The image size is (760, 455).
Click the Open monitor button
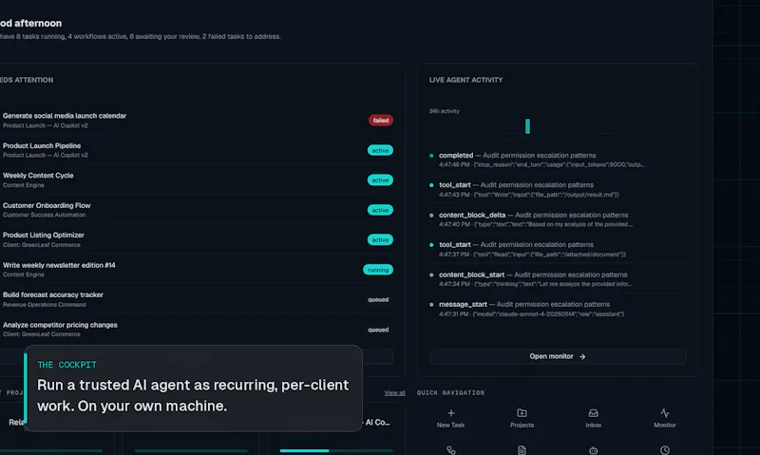[558, 356]
